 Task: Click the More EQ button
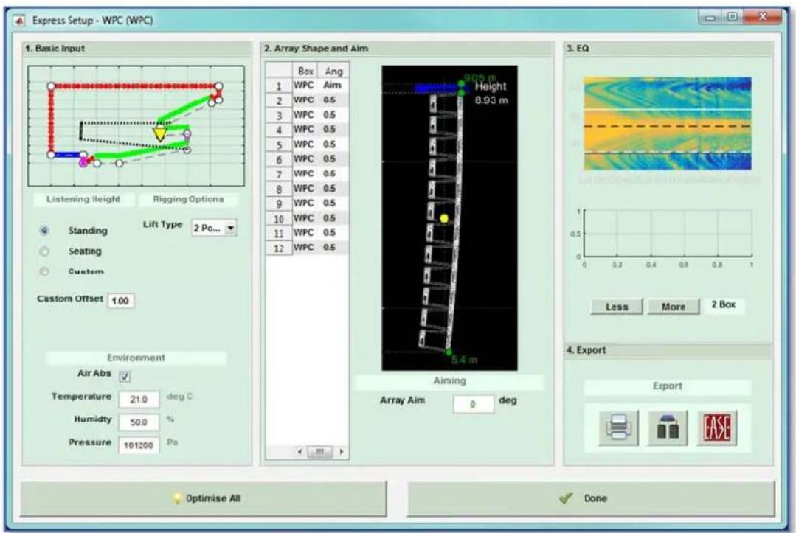coord(673,307)
